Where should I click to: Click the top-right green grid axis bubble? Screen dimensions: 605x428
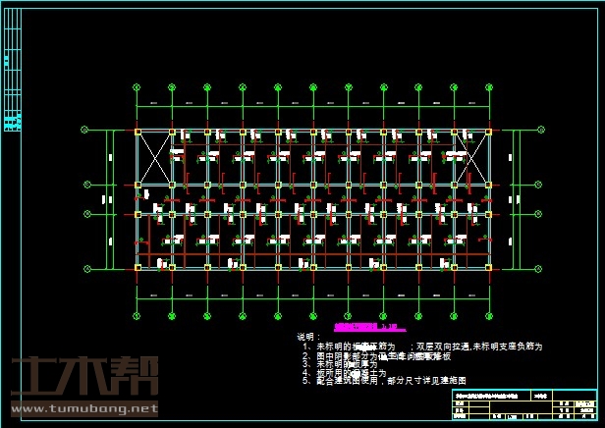pyautogui.click(x=489, y=87)
